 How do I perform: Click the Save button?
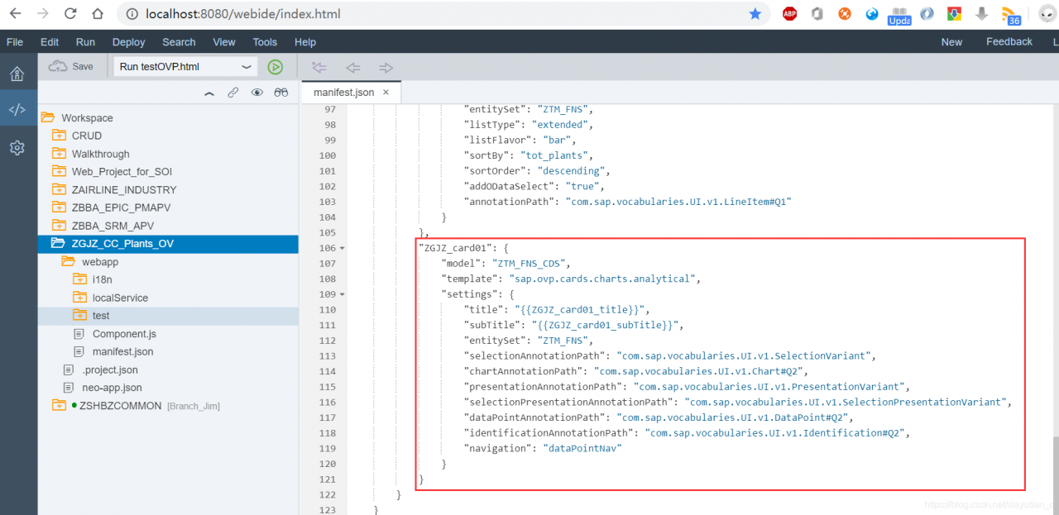coord(71,66)
